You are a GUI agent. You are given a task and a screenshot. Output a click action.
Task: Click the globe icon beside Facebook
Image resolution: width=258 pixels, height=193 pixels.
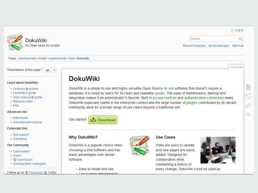pyautogui.click(x=27, y=172)
